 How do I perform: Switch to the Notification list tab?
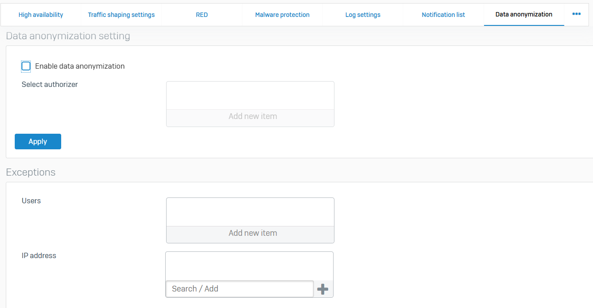pyautogui.click(x=443, y=15)
